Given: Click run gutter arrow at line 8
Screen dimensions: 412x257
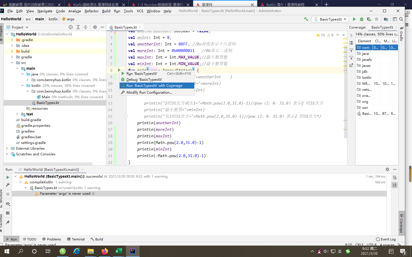Looking at the screenshot, I should pyautogui.click(x=119, y=70).
